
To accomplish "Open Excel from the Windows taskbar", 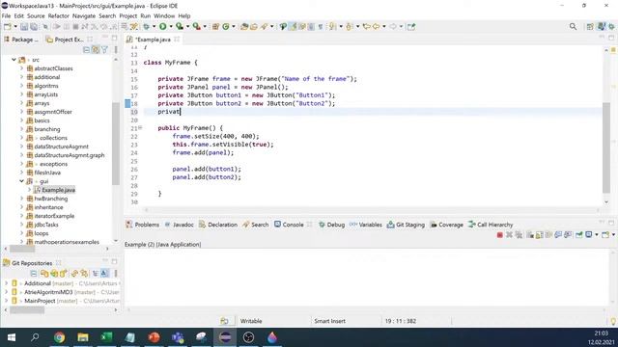I will tap(106, 337).
